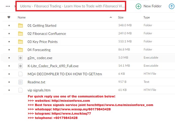Click the 510.1 MB size value

click(x=125, y=41)
